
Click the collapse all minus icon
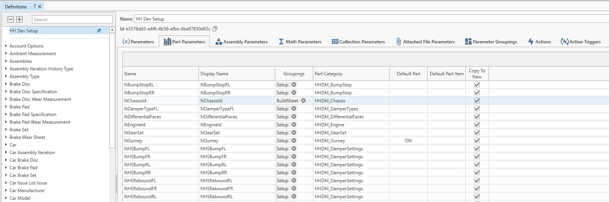(11, 19)
